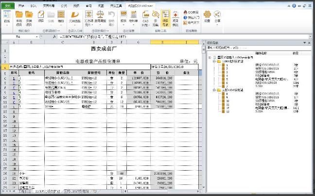This screenshot has height=196, width=315.
Task: Open the 云端项目 cloud project folder icon
Action: click(x=29, y=15)
